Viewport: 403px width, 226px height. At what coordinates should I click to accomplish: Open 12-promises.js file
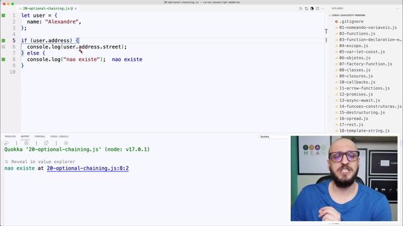tap(356, 94)
